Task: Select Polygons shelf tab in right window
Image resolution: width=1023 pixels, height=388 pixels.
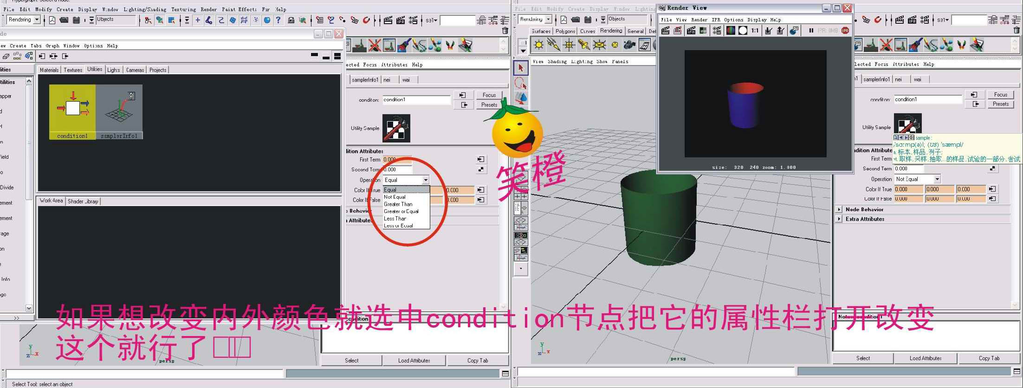Action: pyautogui.click(x=565, y=31)
